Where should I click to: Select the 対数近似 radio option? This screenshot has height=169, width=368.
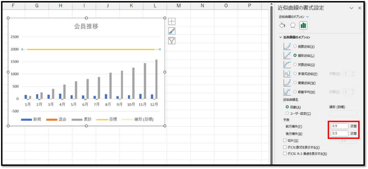tap(295, 65)
